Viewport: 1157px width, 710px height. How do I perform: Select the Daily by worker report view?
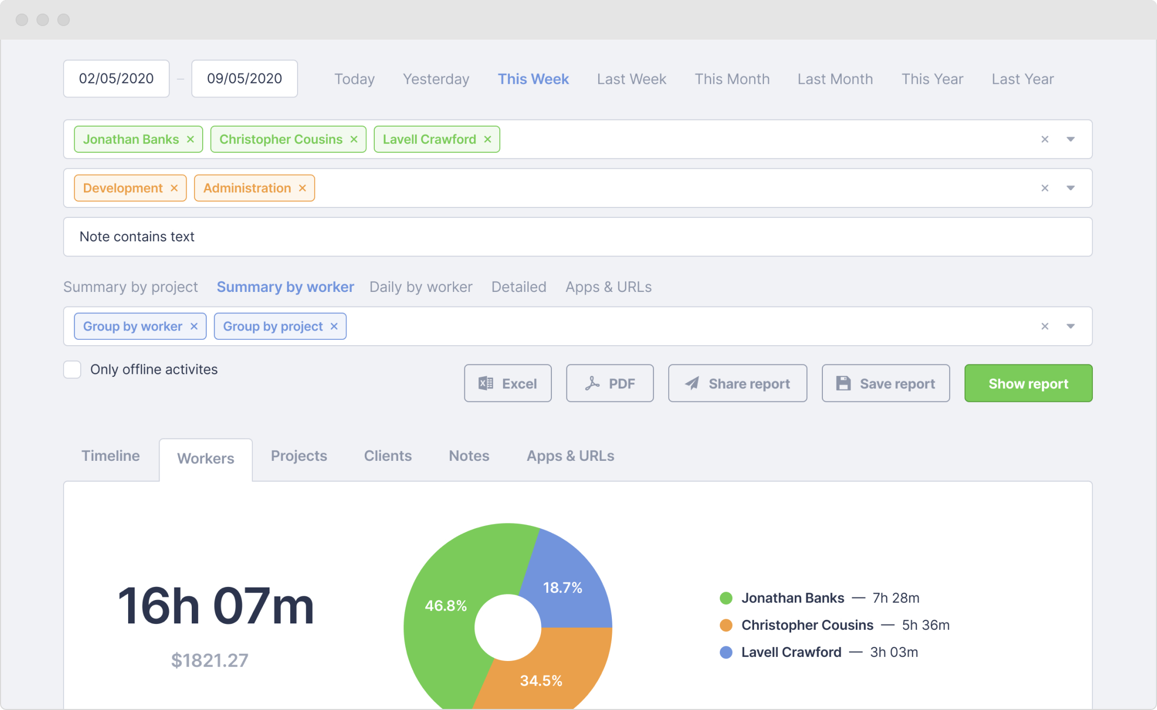[x=420, y=287]
